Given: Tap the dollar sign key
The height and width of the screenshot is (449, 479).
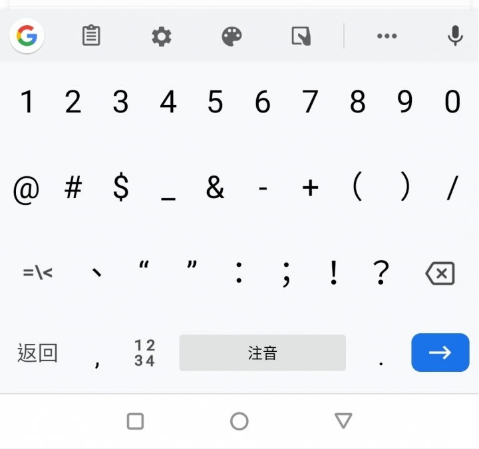Looking at the screenshot, I should 120,187.
